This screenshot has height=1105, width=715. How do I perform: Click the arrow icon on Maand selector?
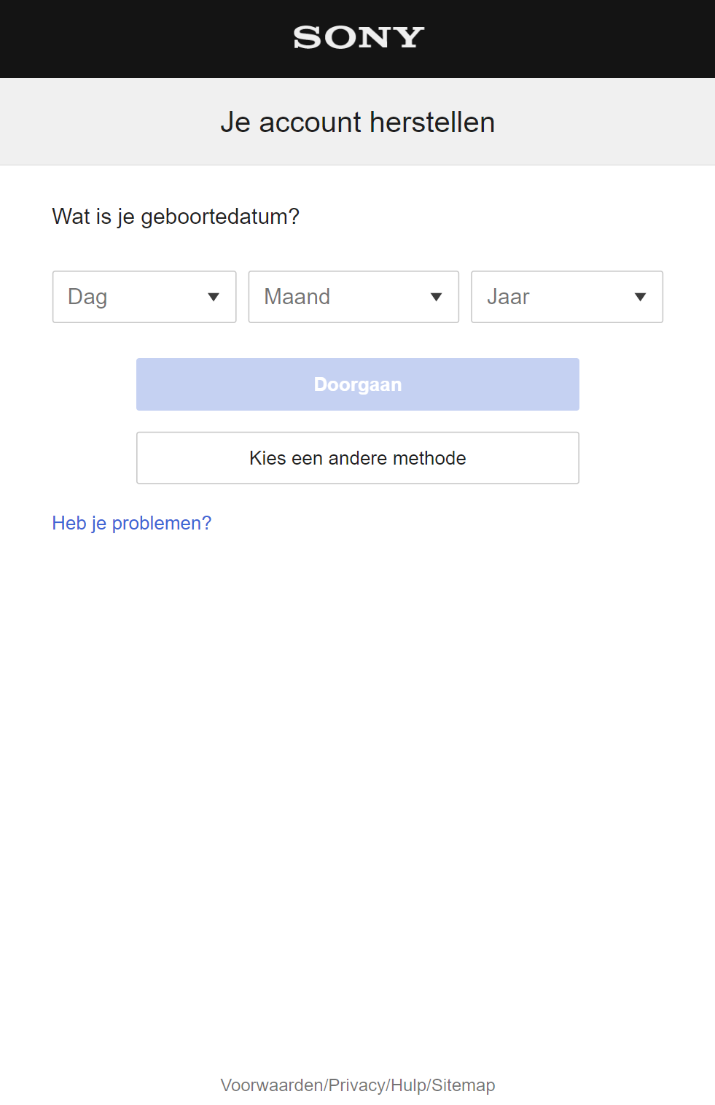coord(436,297)
